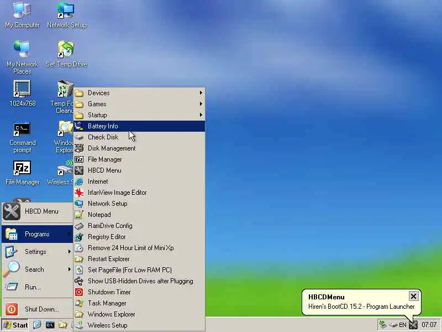
Task: Expand the Startup submenu arrow
Action: 201,115
